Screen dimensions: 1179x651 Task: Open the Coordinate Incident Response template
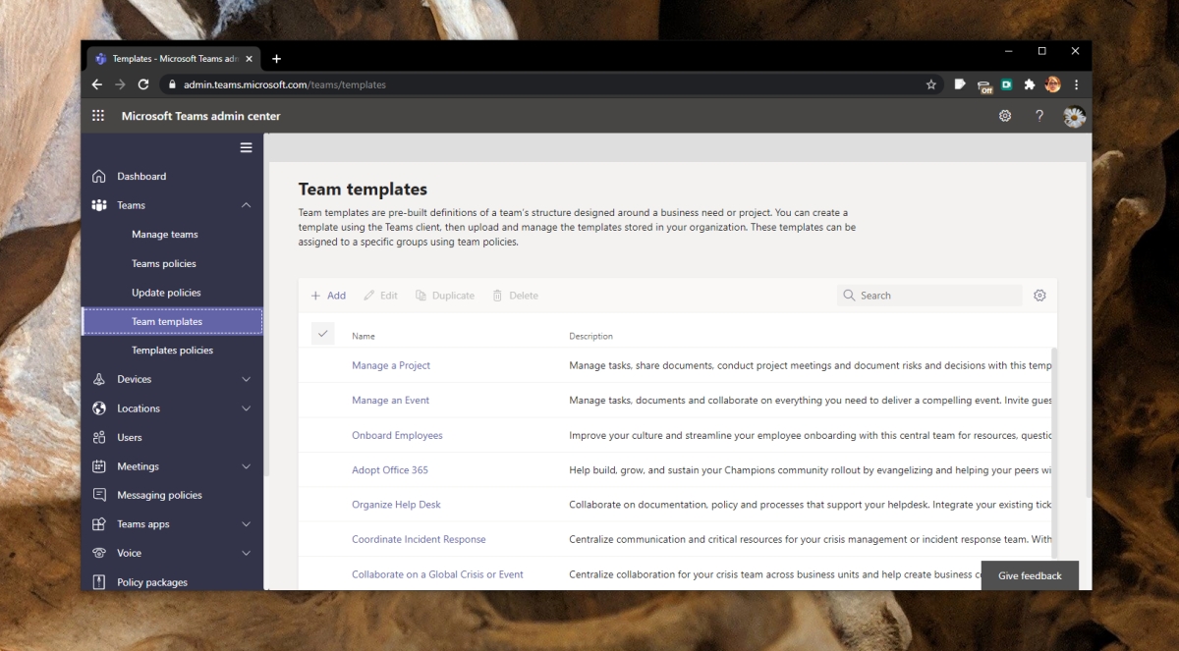[419, 539]
